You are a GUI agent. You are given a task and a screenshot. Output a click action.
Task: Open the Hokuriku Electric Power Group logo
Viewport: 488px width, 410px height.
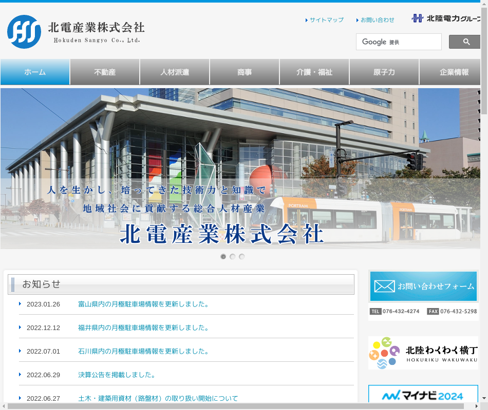446,18
